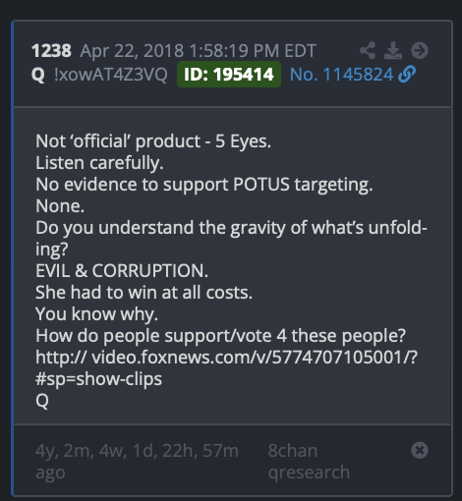
Task: Click the Apr 22, 2018 timestamp
Action: click(198, 51)
